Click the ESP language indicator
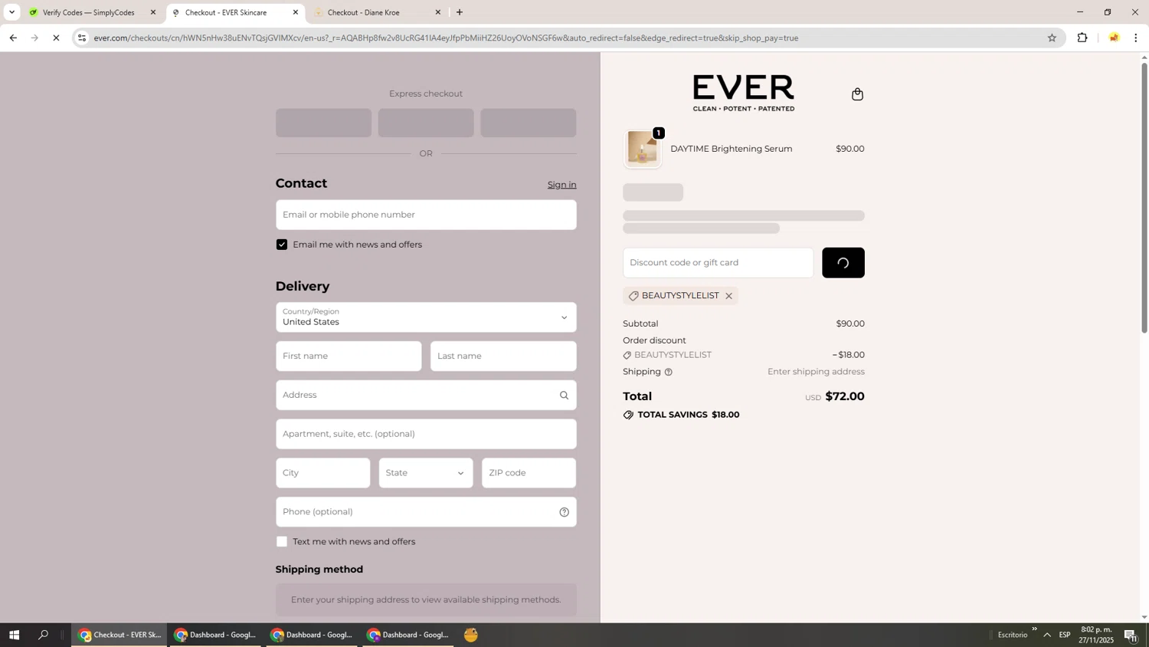The width and height of the screenshot is (1149, 647). coord(1065,635)
